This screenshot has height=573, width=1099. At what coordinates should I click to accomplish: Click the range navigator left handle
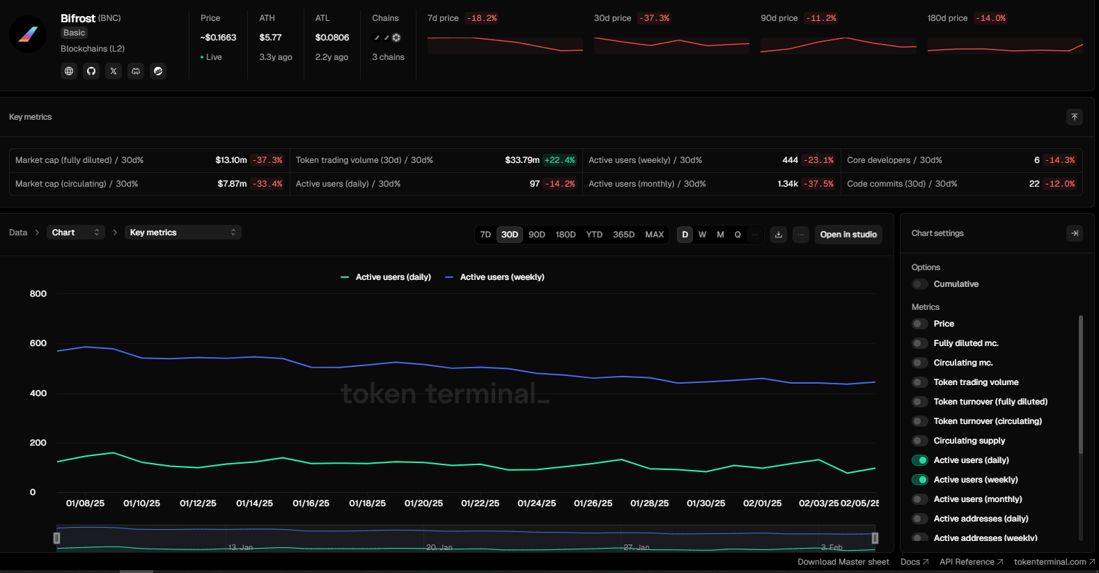pyautogui.click(x=57, y=538)
